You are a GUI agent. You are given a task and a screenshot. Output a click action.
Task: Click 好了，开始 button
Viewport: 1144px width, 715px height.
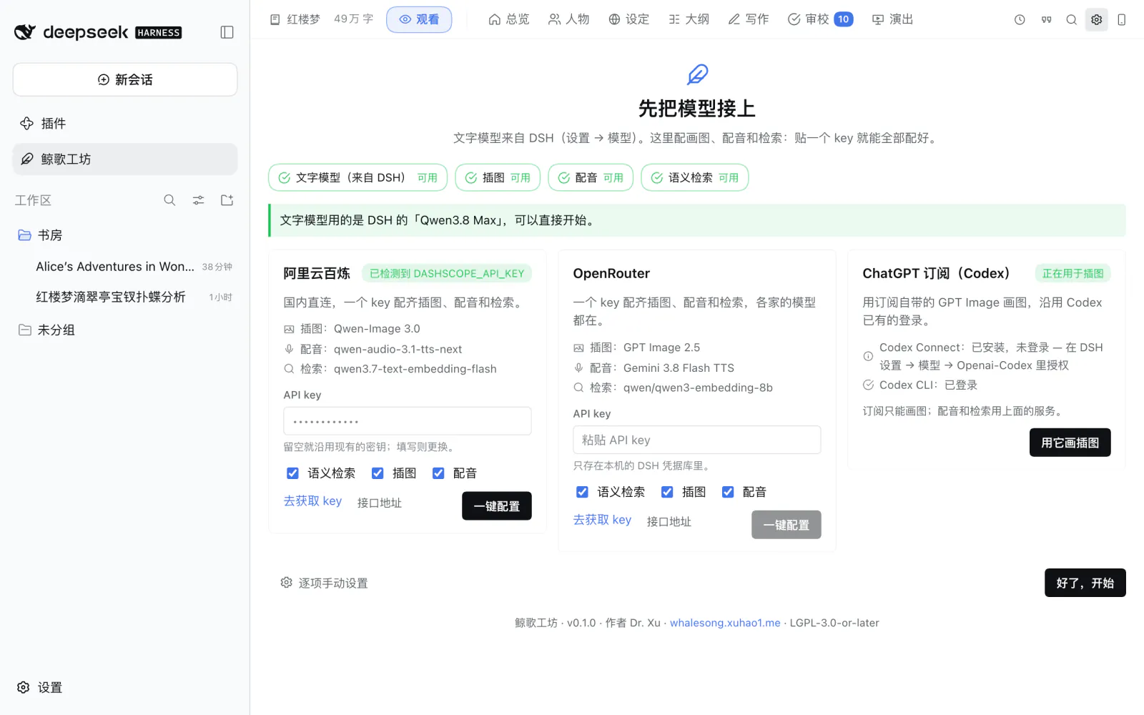tap(1085, 583)
